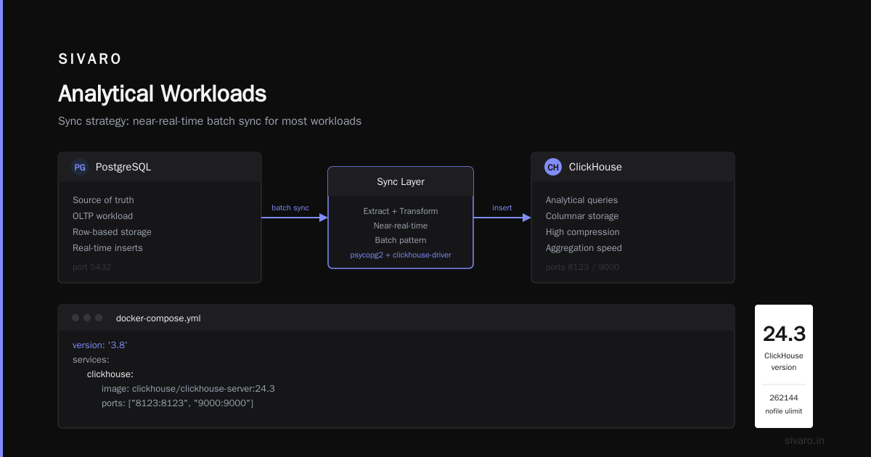Select the High compression line
This screenshot has width=871, height=457.
[x=583, y=232]
